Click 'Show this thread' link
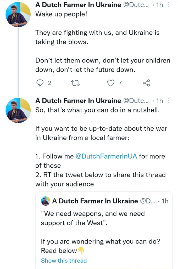This screenshot has height=269, width=178. tap(64, 261)
